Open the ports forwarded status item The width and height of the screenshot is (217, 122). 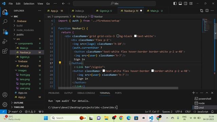pos(41,111)
